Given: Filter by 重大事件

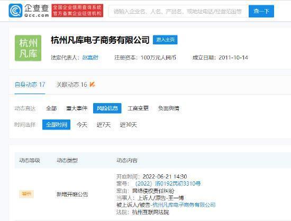Looking at the screenshot, I should click(77, 108).
